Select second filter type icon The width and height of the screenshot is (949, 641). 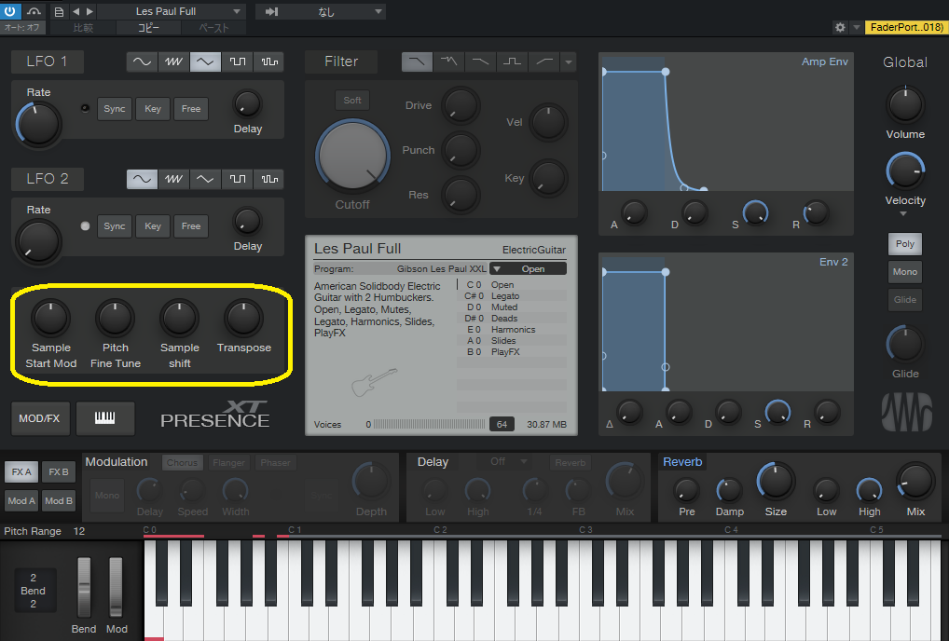449,61
